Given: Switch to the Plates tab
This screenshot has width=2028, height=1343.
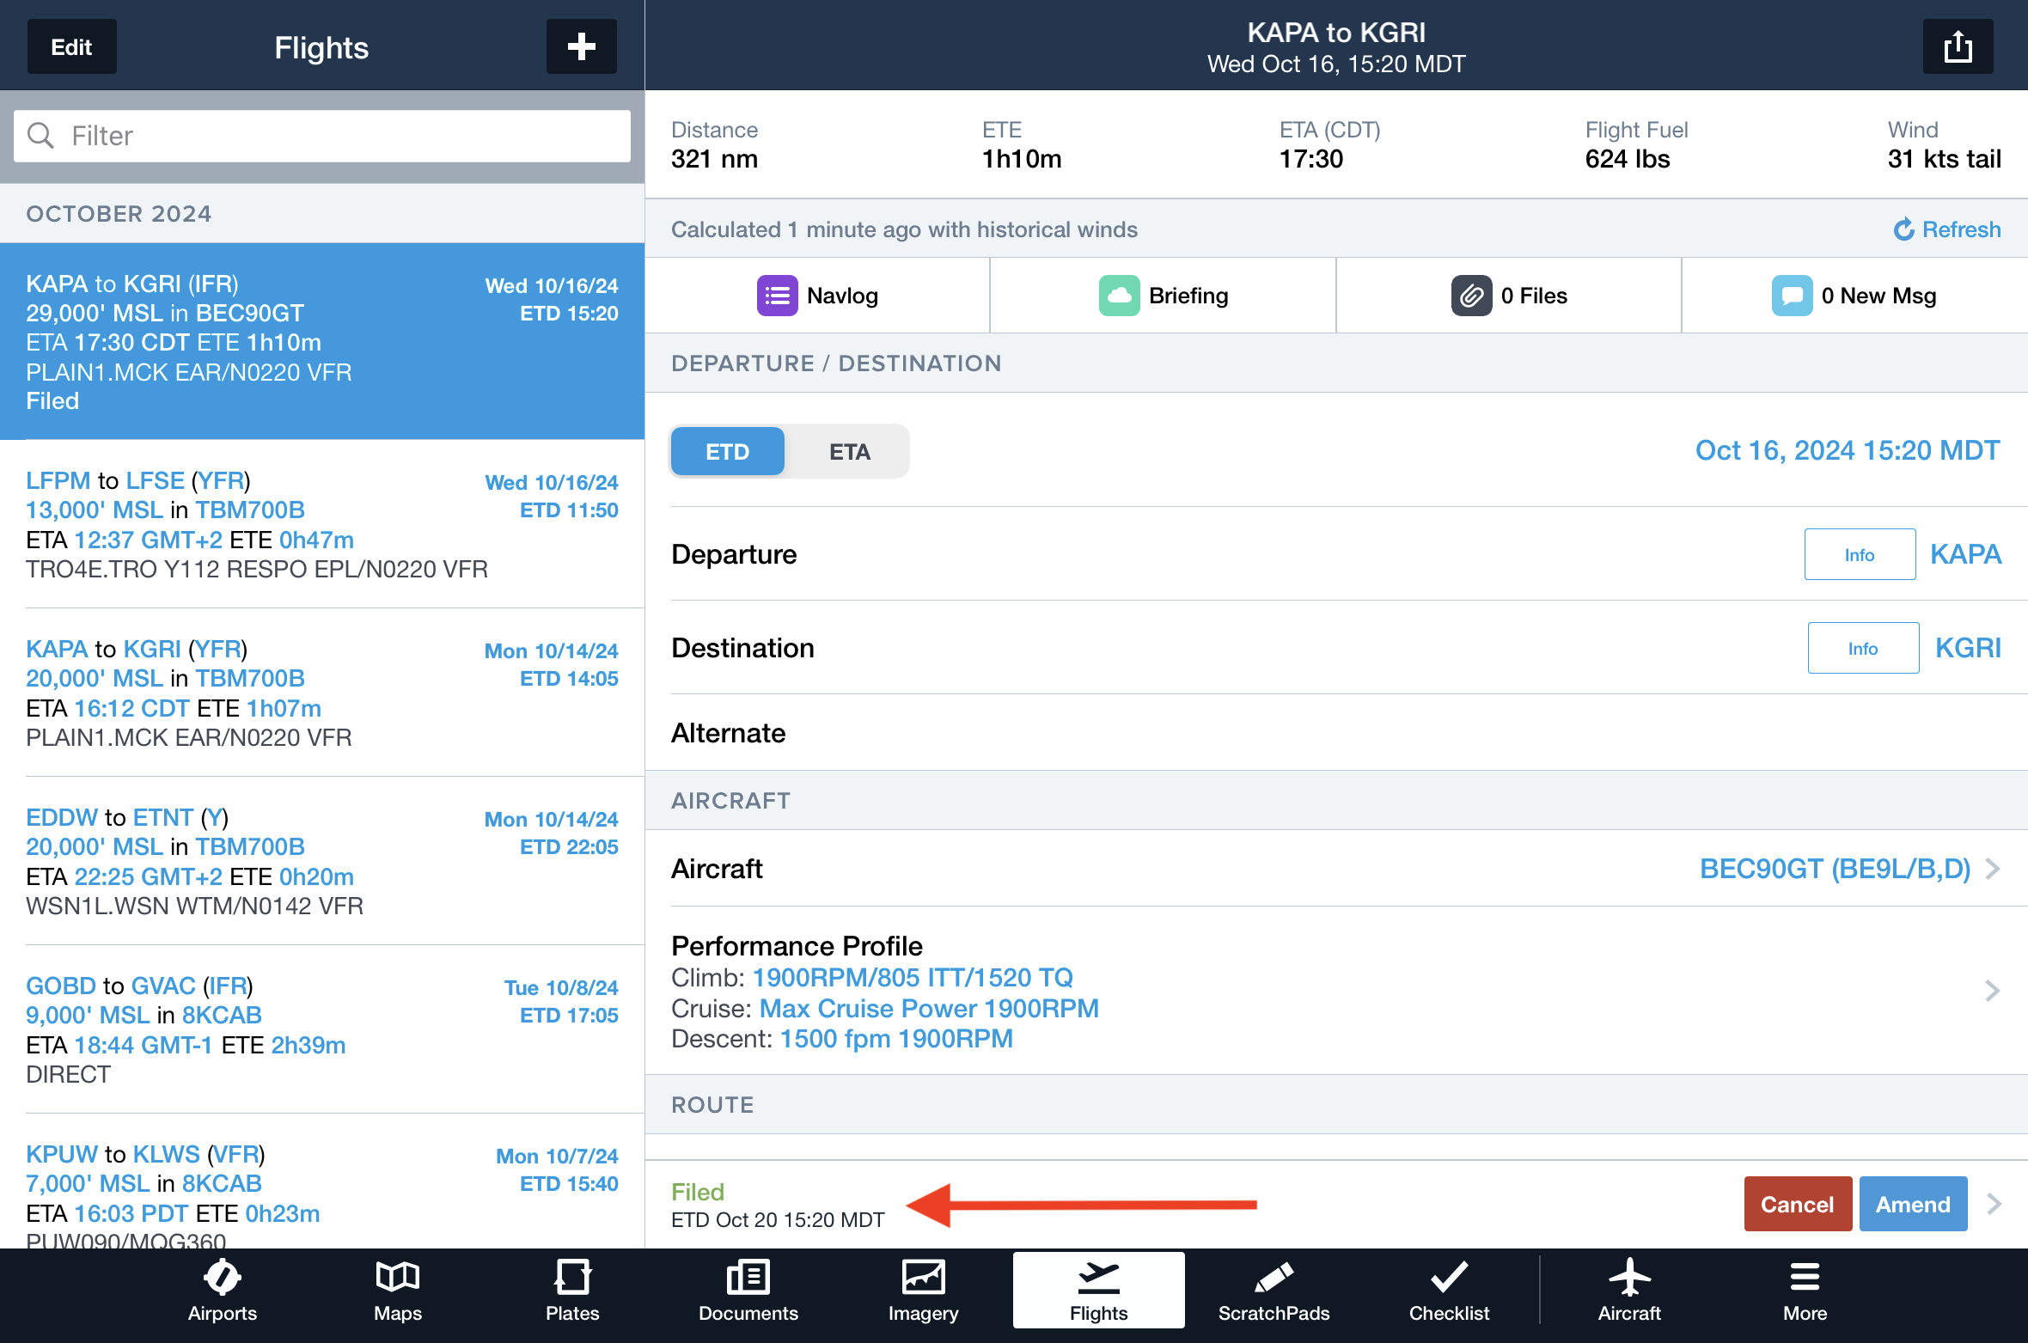Looking at the screenshot, I should pyautogui.click(x=572, y=1290).
